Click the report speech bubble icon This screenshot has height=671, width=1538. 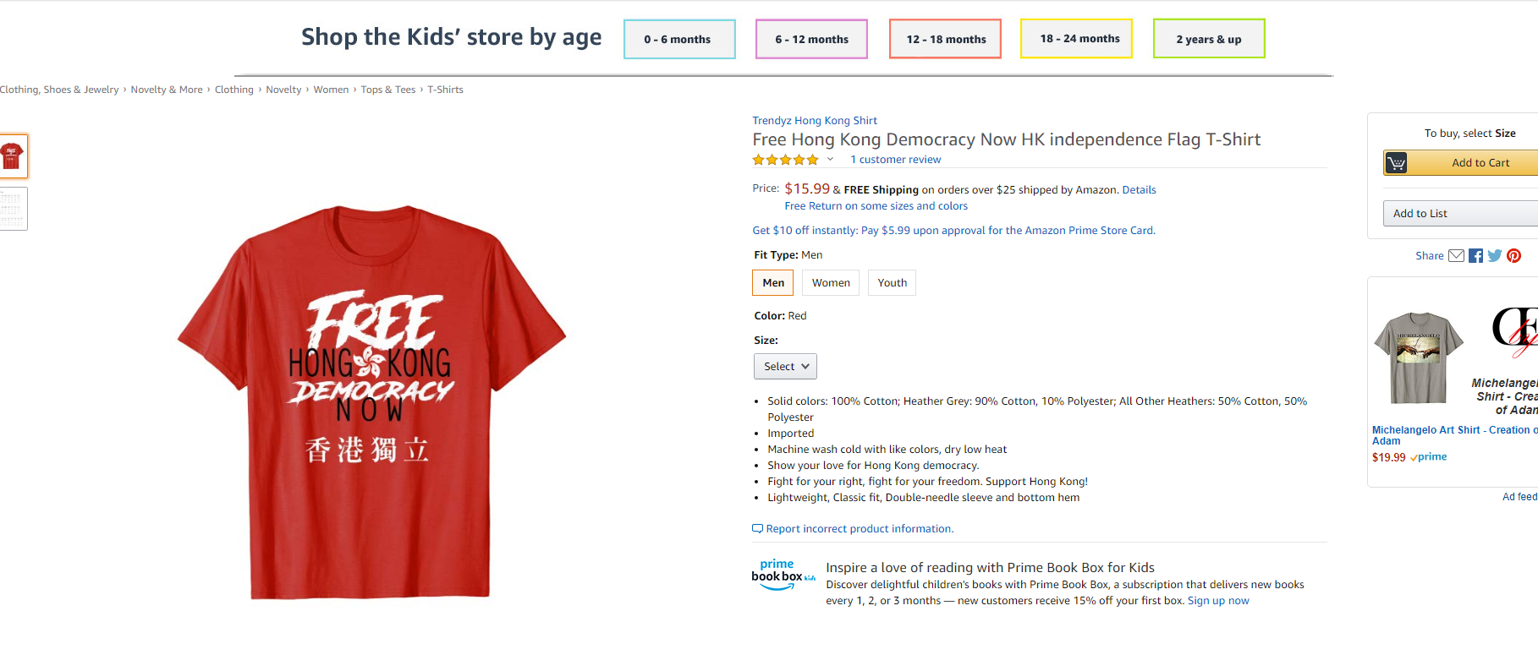pyautogui.click(x=757, y=529)
